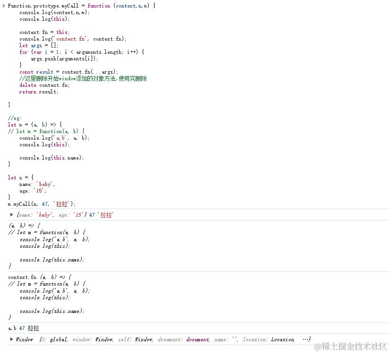Click the 'args.push(arguments[i]);' line
Image resolution: width=390 pixels, height=354 pixels.
[64, 59]
